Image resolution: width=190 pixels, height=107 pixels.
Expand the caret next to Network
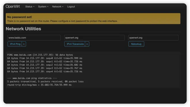click(63, 7)
